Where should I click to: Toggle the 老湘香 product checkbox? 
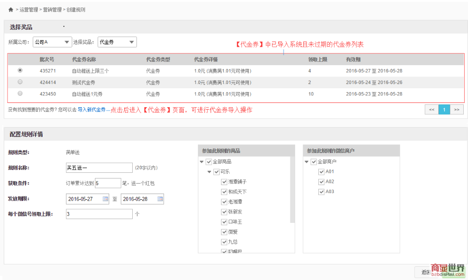pos(224,202)
